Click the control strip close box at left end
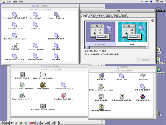This screenshot has height=125, width=166. click(1, 123)
